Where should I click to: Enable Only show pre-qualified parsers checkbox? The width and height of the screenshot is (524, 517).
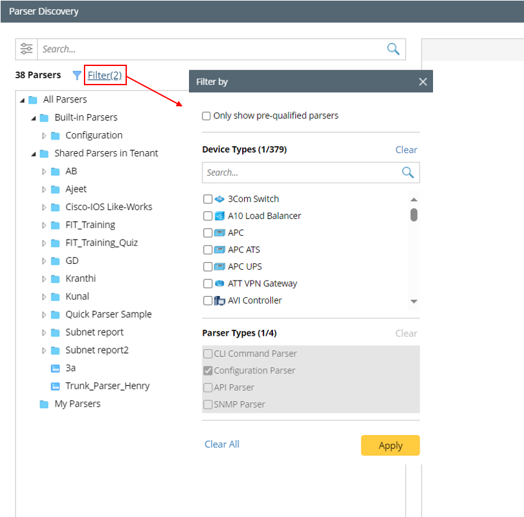point(206,116)
